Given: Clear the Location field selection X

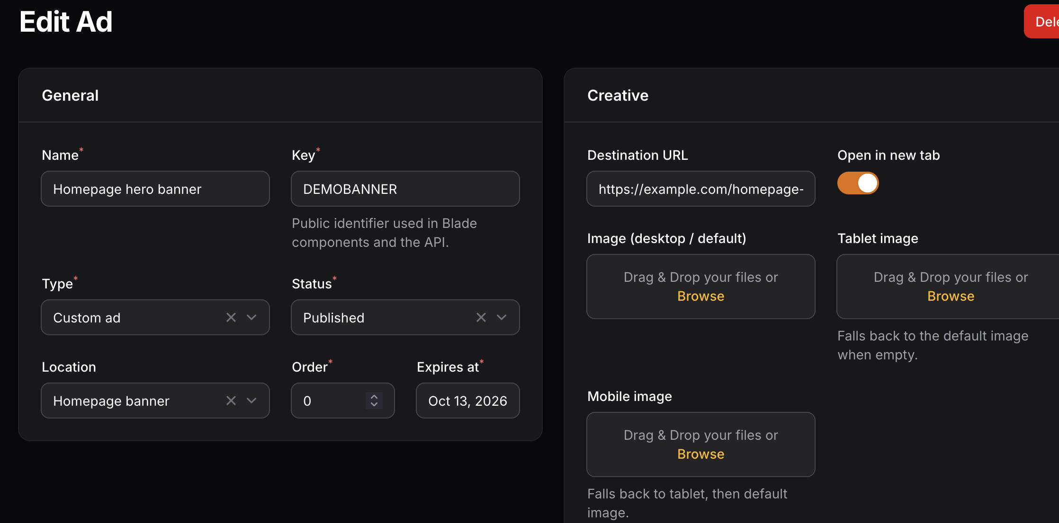Looking at the screenshot, I should tap(231, 401).
